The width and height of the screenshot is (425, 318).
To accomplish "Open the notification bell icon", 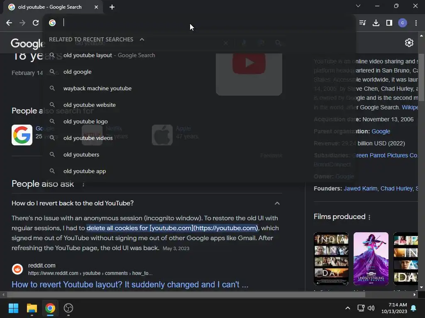I will tap(414, 308).
